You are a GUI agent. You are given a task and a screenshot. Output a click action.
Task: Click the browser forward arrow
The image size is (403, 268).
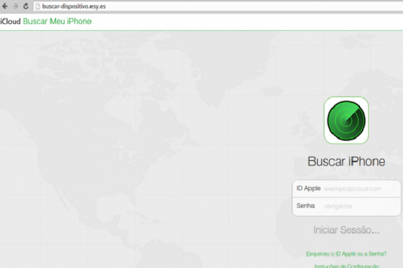pos(15,6)
